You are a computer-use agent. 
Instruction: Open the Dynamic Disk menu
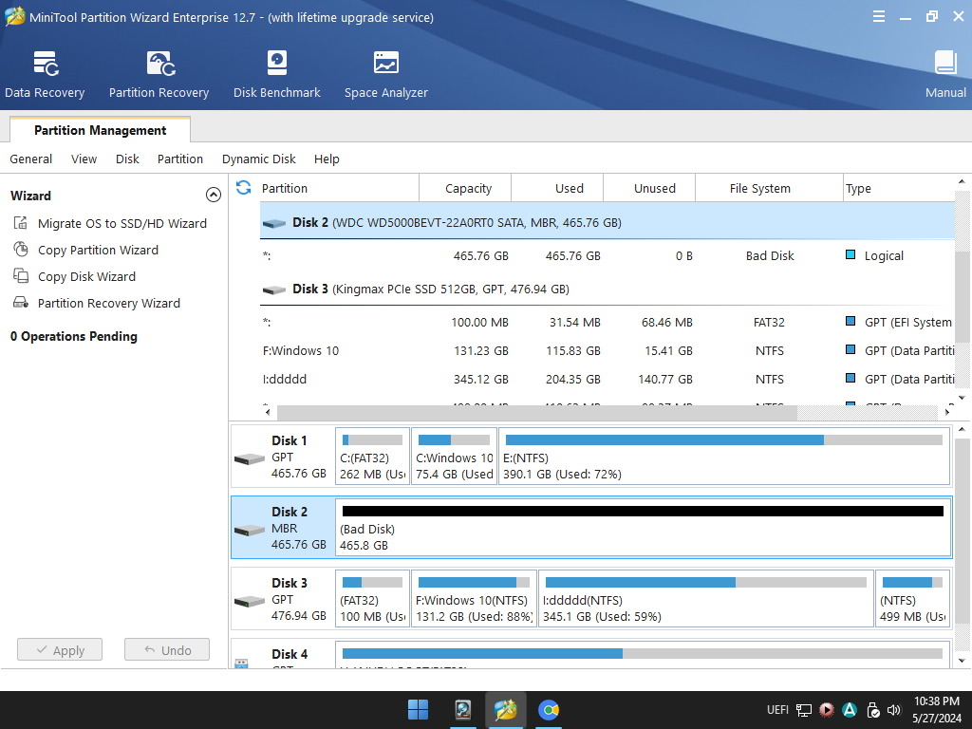(x=258, y=159)
